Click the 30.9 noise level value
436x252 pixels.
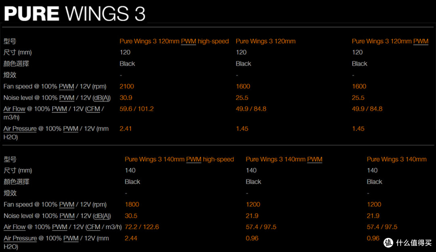126,98
